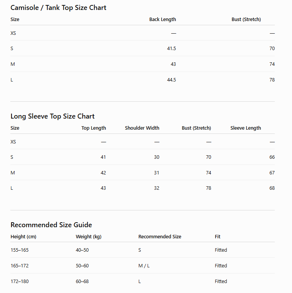Click camisole size M bust value 74
This screenshot has height=293, width=292.
(272, 64)
